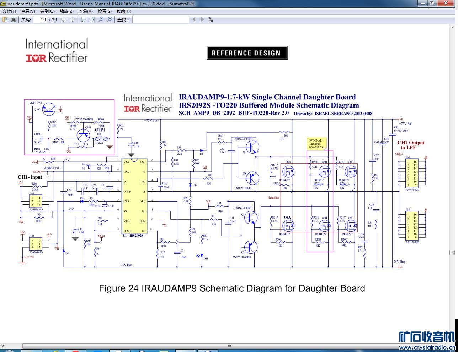
Task: Open the 文件(F) menu
Action: click(x=9, y=11)
